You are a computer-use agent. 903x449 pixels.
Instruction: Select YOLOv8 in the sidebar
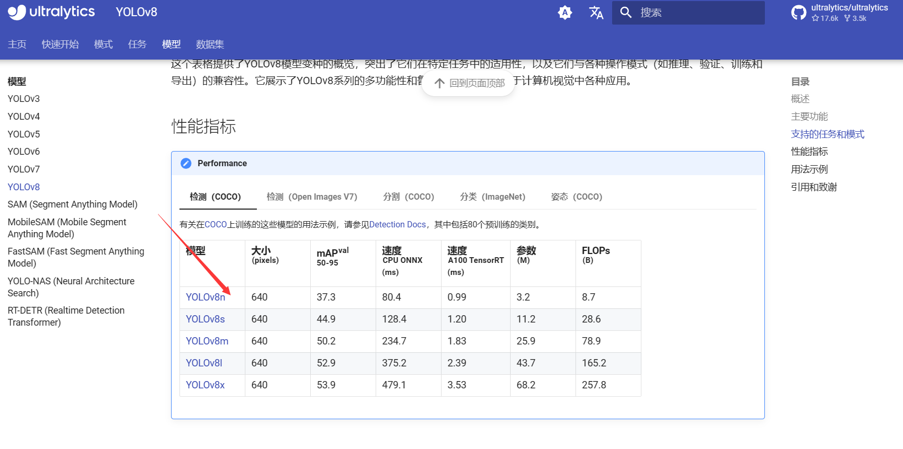coord(24,187)
